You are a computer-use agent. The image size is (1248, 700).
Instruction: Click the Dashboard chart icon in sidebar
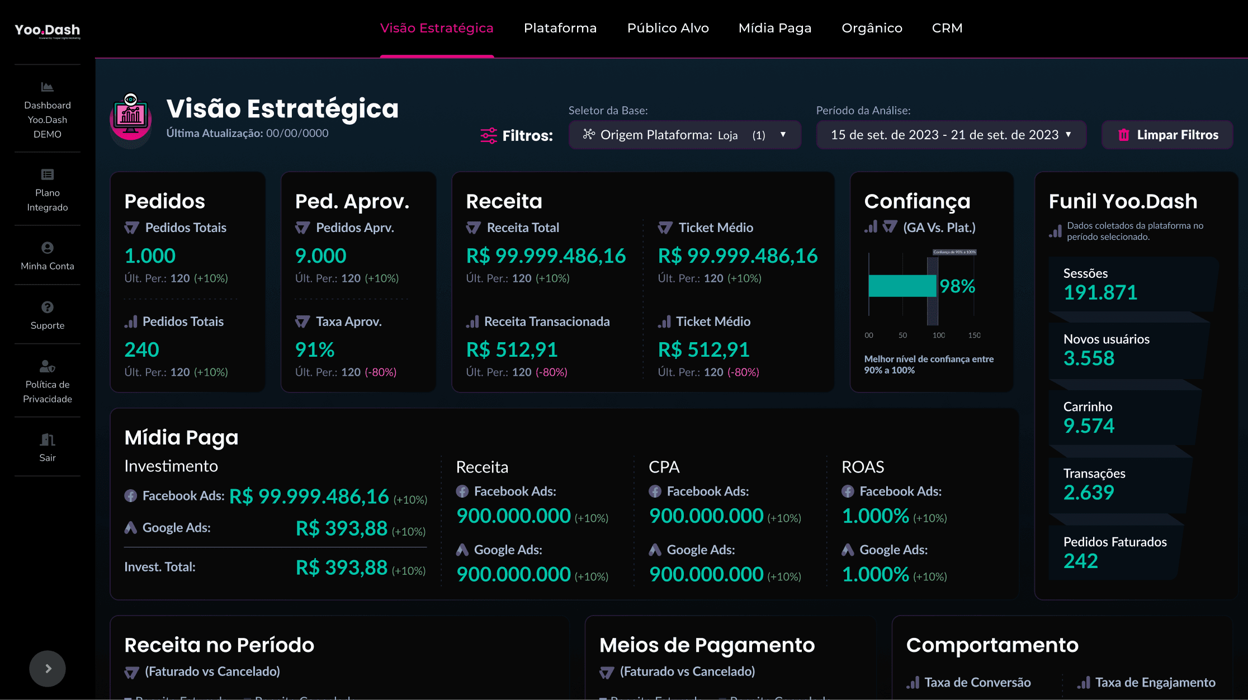click(48, 87)
